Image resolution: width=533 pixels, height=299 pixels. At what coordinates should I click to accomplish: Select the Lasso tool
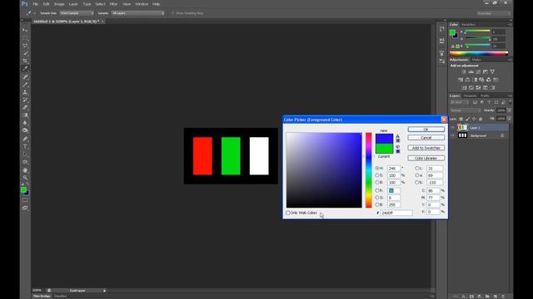coord(25,46)
